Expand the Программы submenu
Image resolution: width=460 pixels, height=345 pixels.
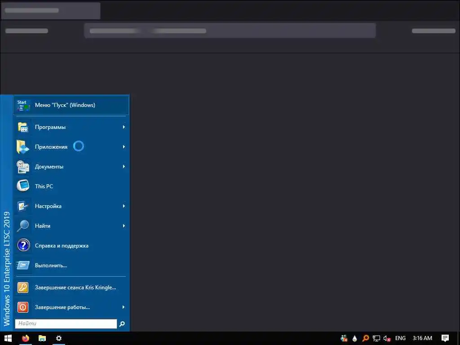point(71,127)
